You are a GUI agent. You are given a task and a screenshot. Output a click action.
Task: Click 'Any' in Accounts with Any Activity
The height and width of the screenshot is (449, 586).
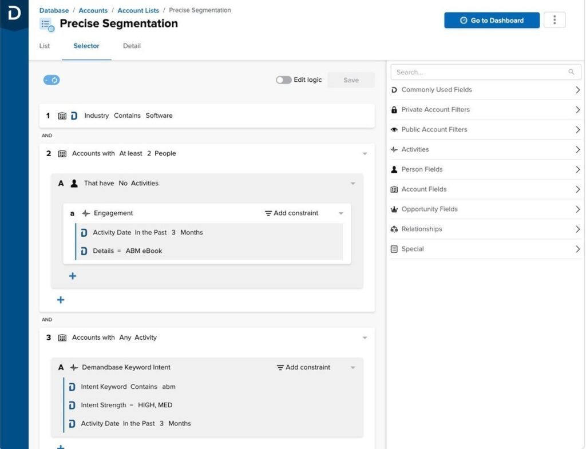click(125, 337)
